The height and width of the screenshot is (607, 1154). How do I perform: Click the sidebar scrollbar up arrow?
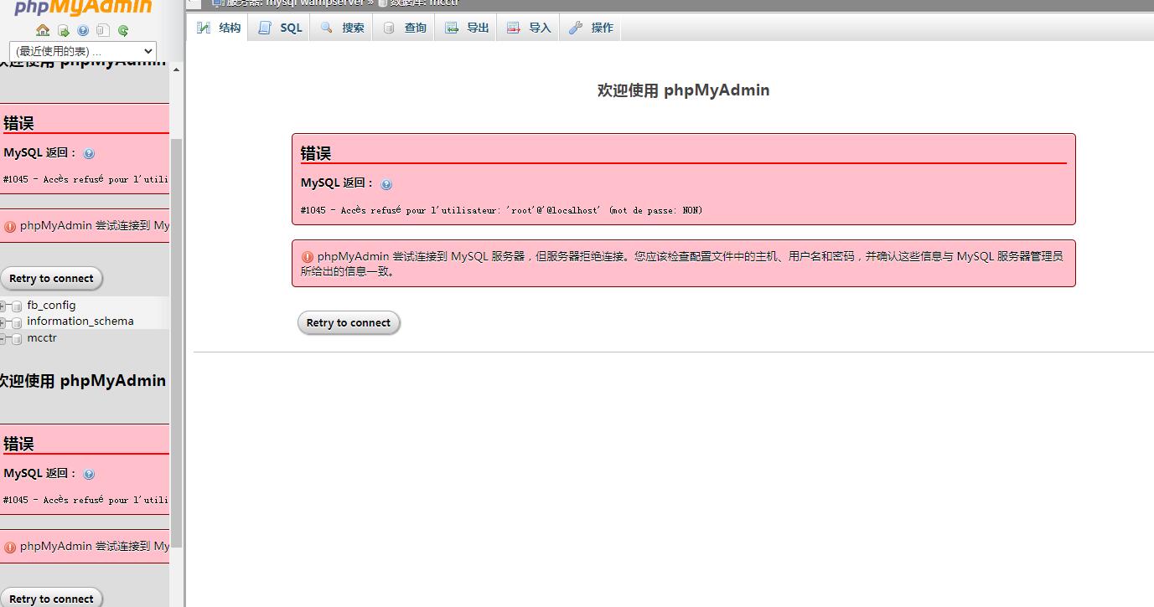pyautogui.click(x=176, y=70)
